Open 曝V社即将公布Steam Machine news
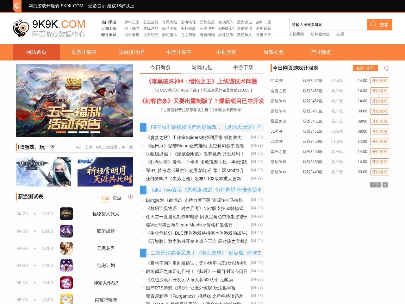The height and width of the screenshot is (304, 405). (x=189, y=225)
